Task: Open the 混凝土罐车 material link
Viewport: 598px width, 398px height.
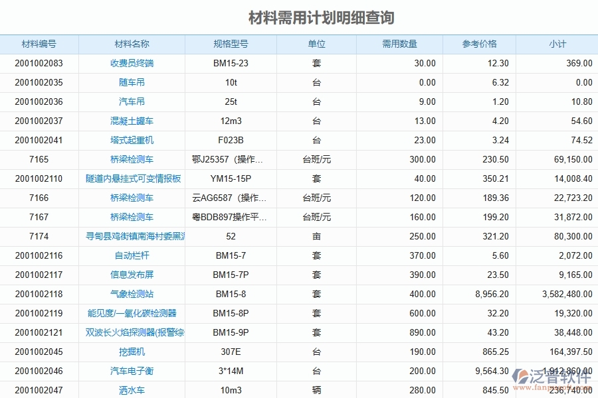Action: click(x=133, y=121)
